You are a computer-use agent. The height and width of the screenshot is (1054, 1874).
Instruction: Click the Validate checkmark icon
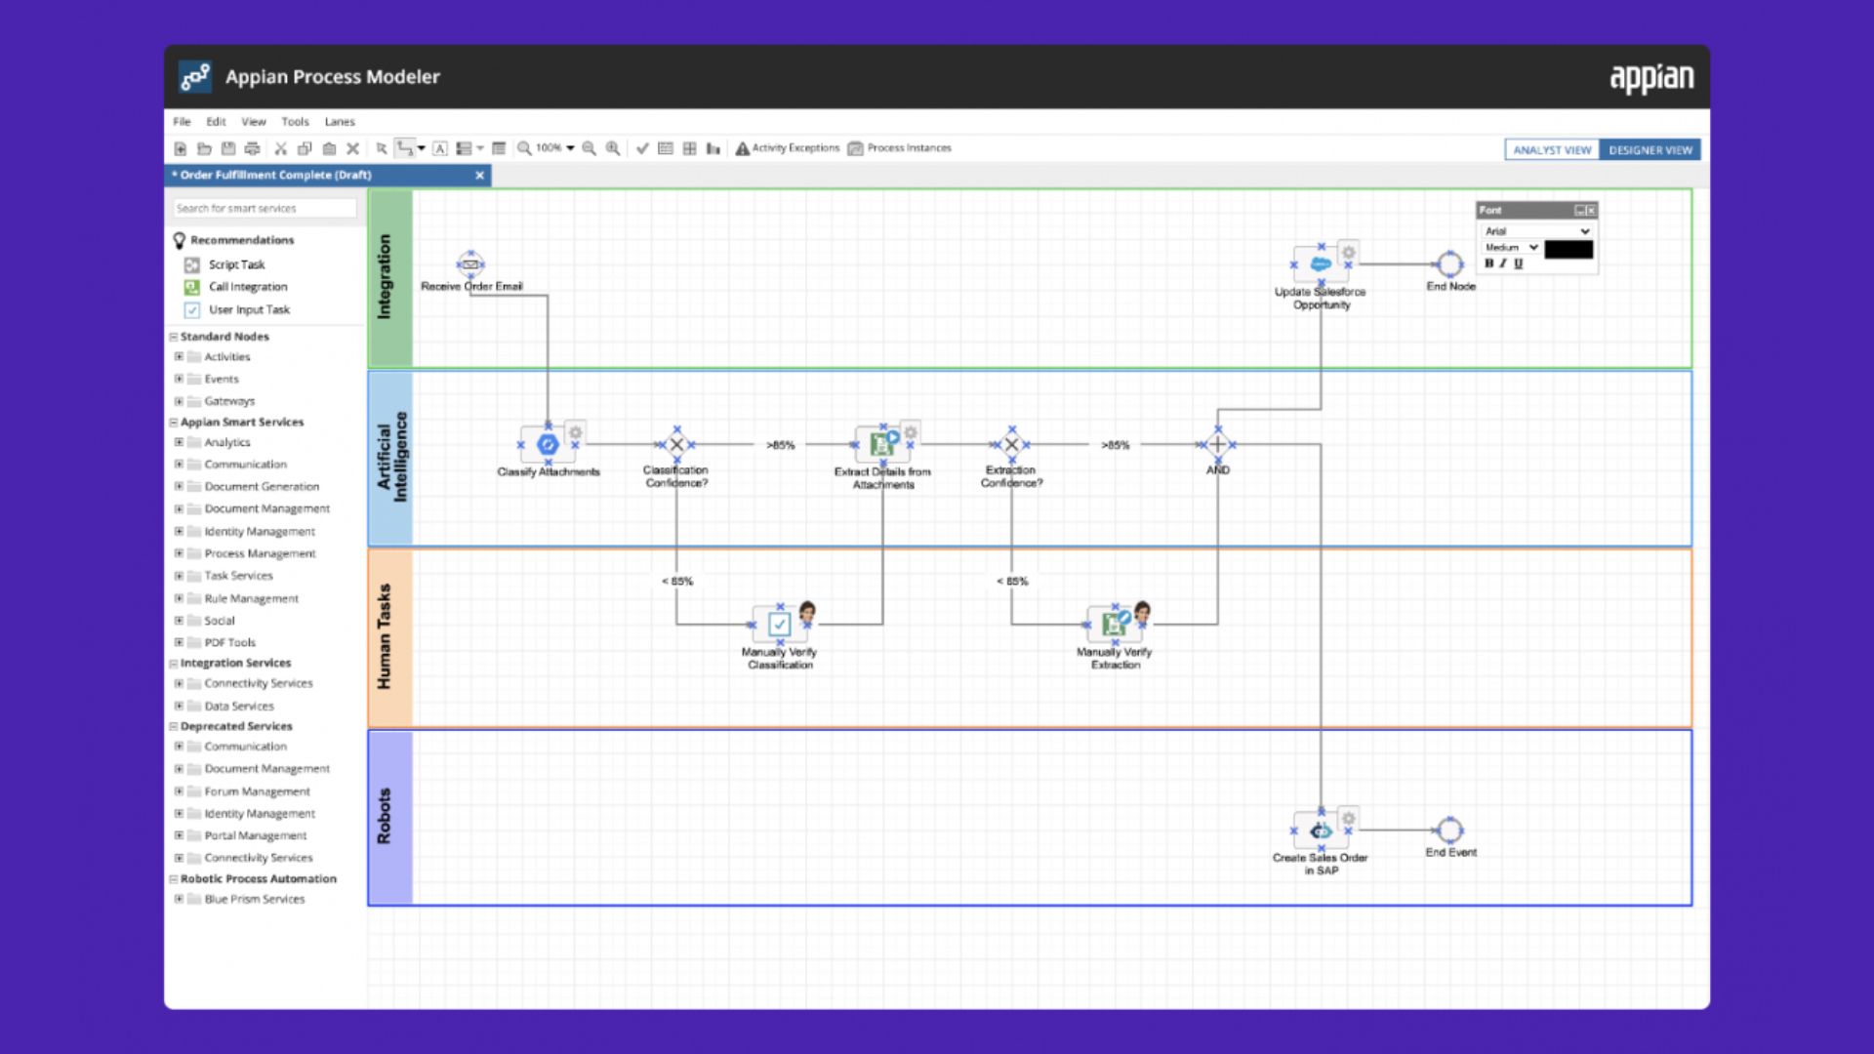642,148
